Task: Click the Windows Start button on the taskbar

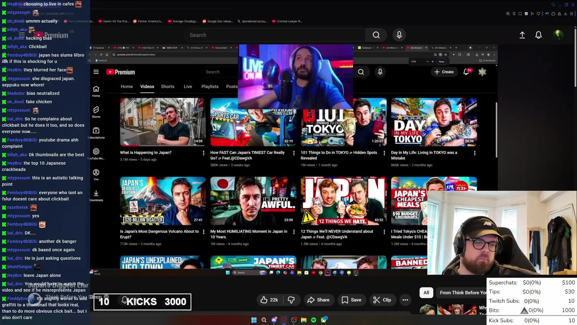Action: (x=254, y=320)
